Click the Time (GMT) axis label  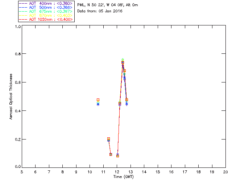tap(123, 177)
